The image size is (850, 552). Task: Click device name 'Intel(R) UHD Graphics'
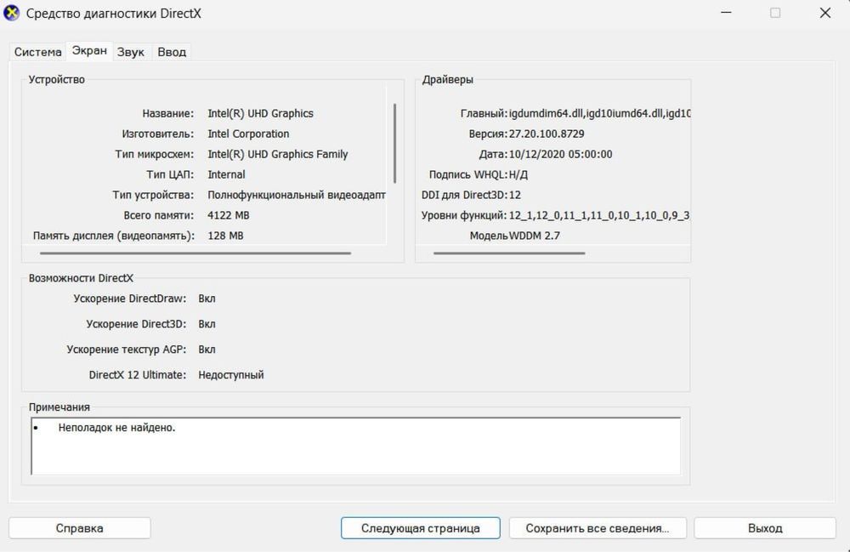(260, 113)
